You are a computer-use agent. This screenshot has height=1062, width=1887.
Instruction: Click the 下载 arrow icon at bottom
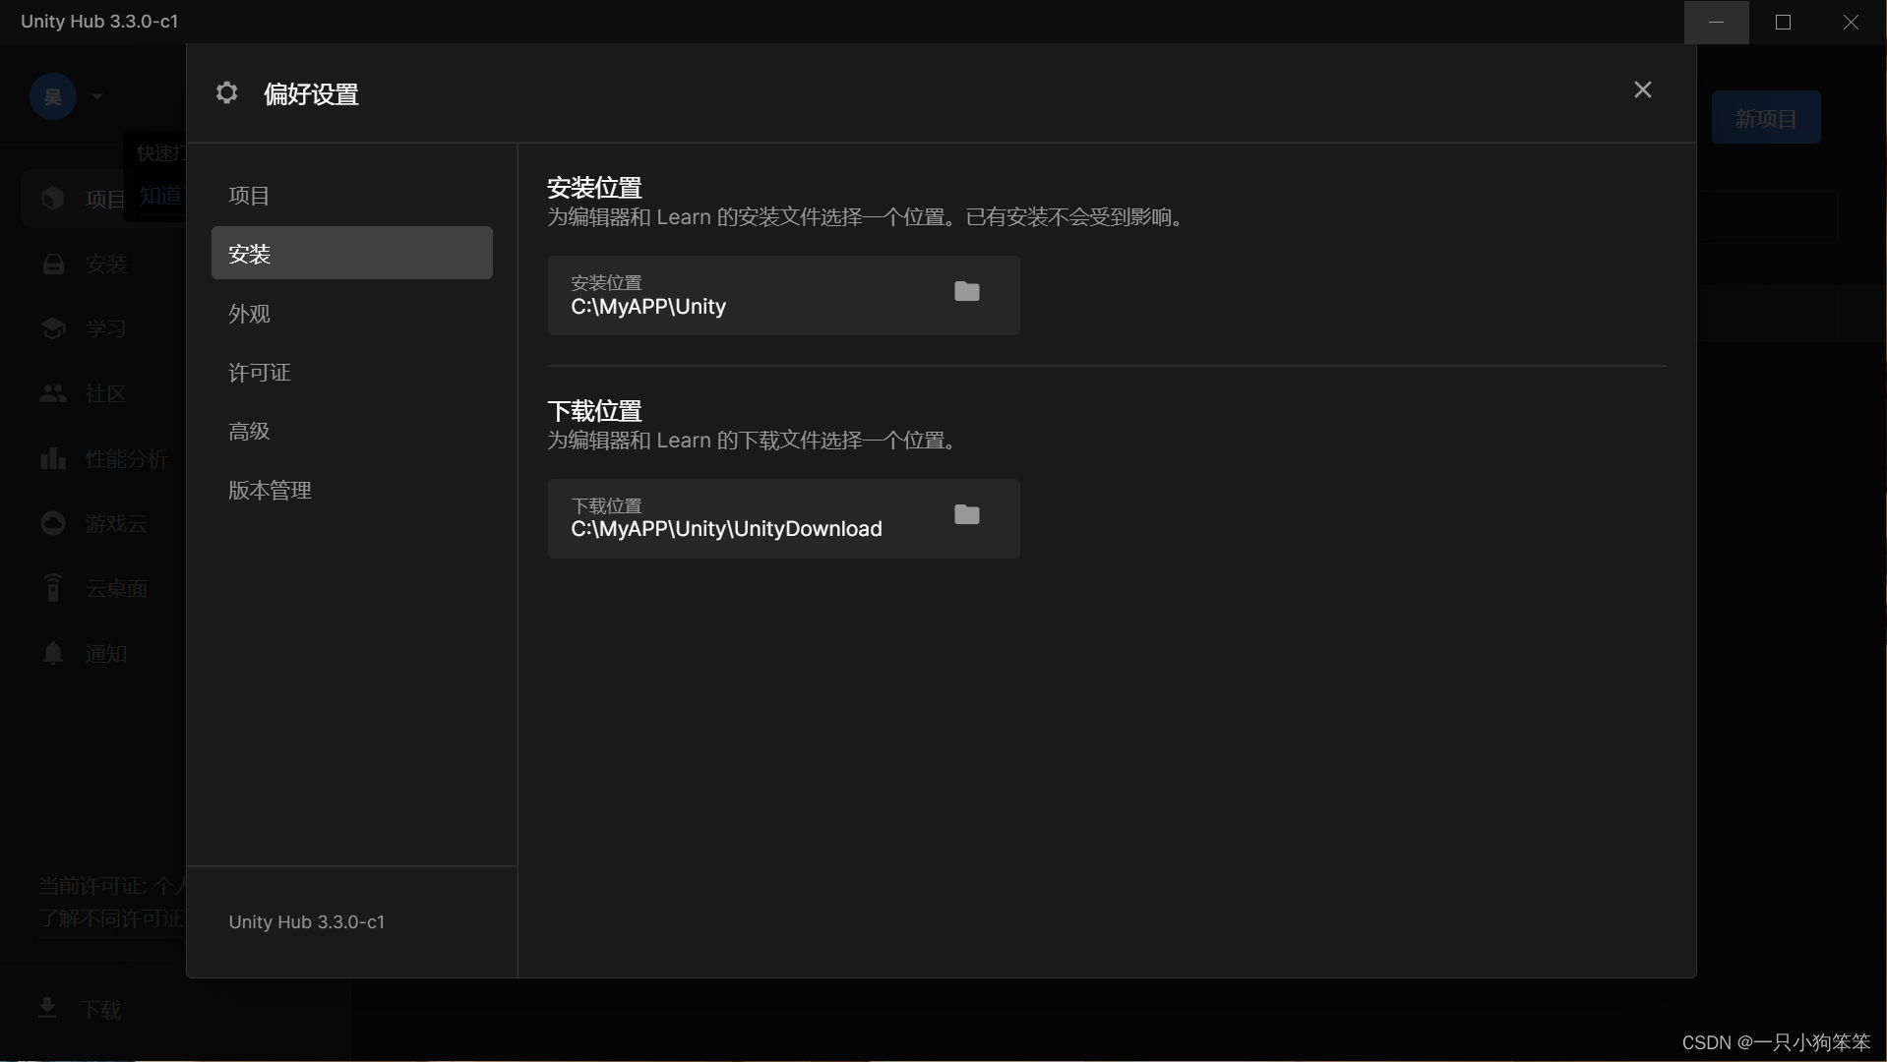coord(46,1008)
